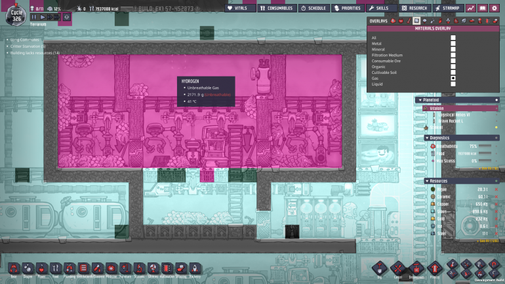The image size is (505, 284).
Task: Select the Light overlay bulb icon
Action: point(424,21)
